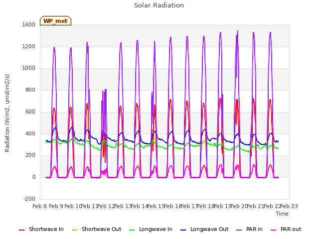The width and height of the screenshot is (319, 239).
Task: Click the Longwave Out legend label
Action: (x=209, y=229)
